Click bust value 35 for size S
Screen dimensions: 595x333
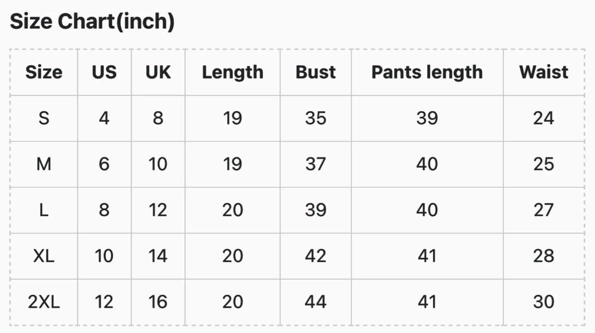click(x=315, y=118)
